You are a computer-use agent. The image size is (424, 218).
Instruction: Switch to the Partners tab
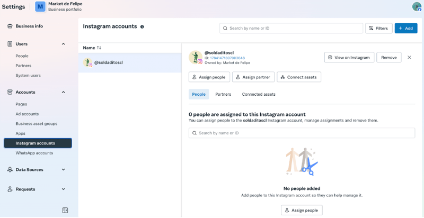pyautogui.click(x=223, y=94)
